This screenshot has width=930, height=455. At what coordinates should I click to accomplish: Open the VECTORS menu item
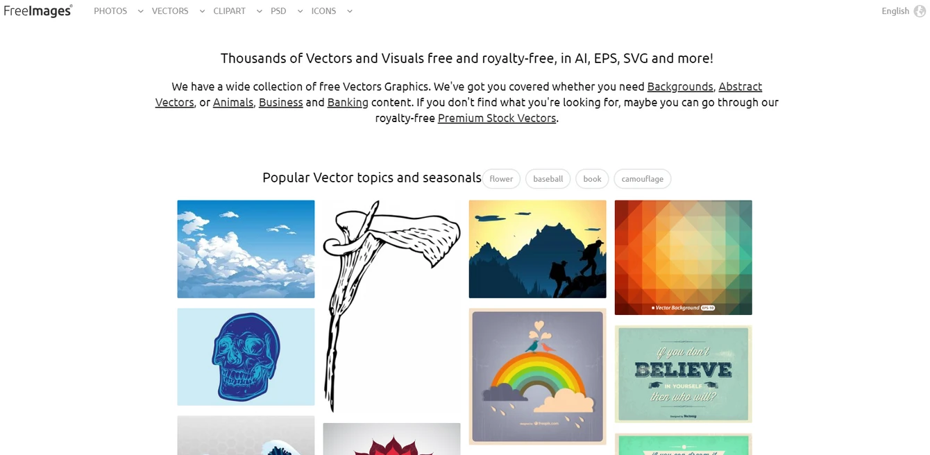pos(170,11)
